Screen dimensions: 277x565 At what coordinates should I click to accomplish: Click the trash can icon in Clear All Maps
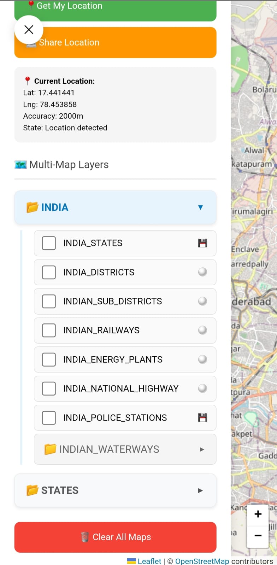[85, 537]
